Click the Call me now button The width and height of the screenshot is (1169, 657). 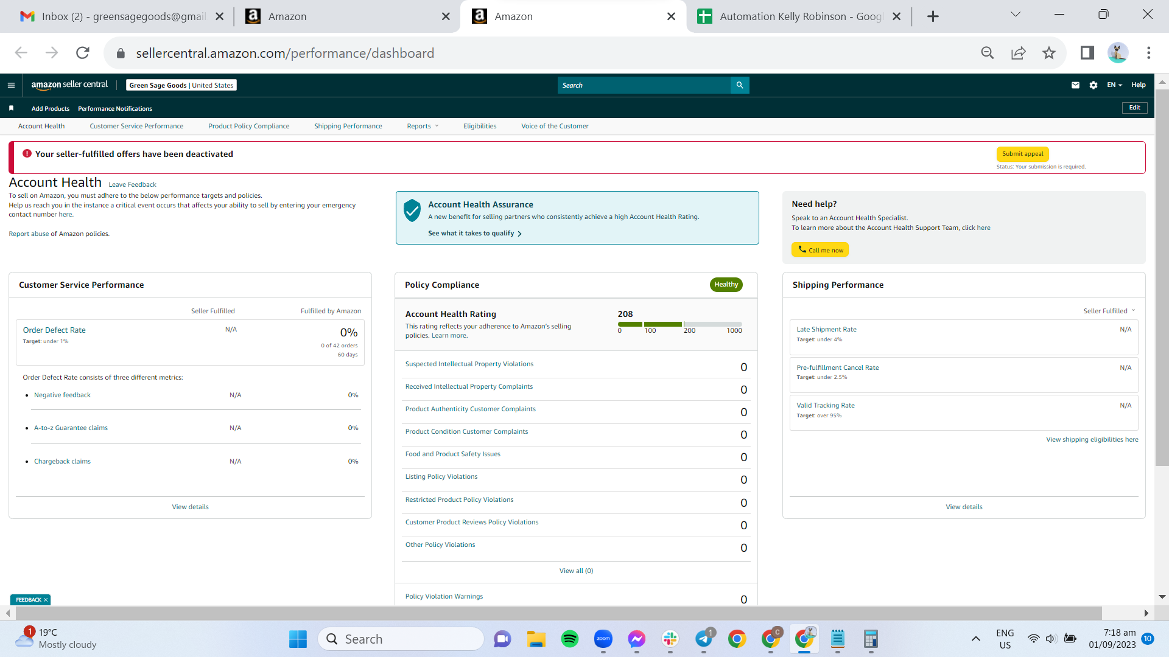pyautogui.click(x=820, y=250)
